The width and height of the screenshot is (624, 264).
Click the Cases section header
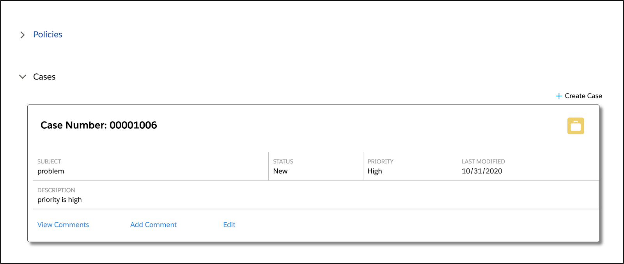pyautogui.click(x=44, y=76)
